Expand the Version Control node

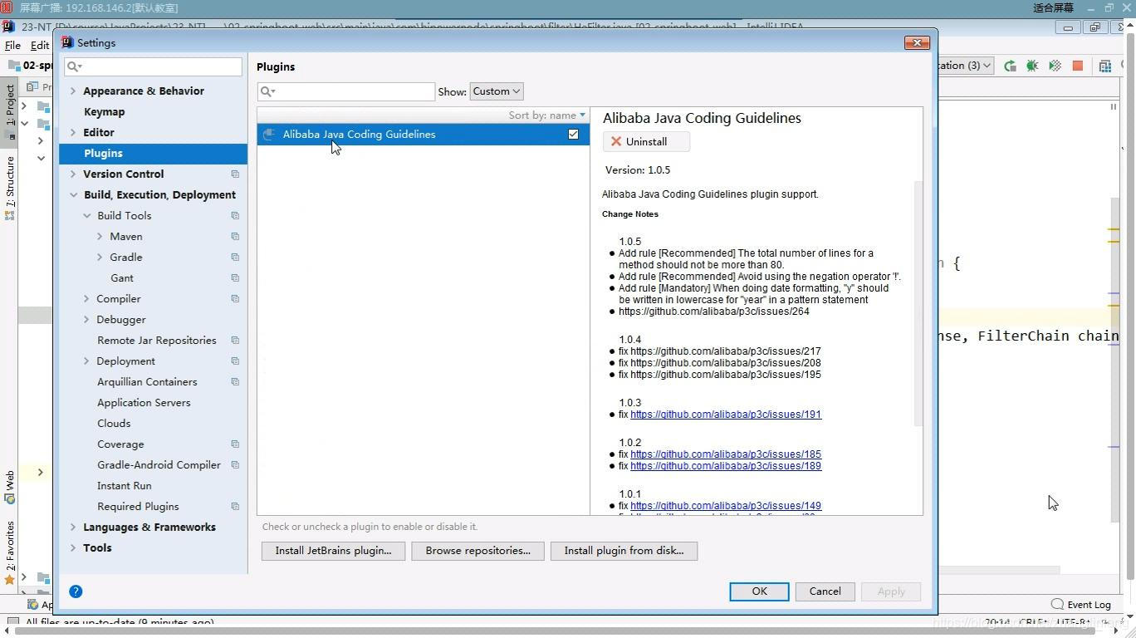pos(73,174)
